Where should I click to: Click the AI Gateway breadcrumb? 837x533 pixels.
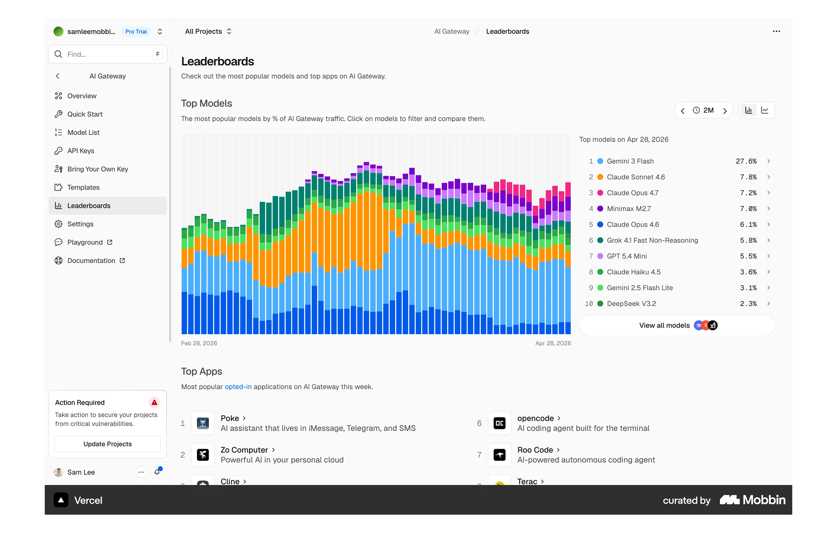tap(452, 31)
